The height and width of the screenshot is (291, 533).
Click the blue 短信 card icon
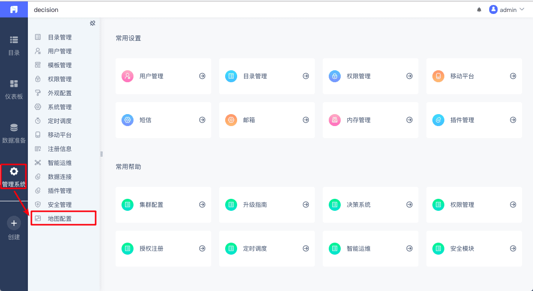tap(128, 120)
